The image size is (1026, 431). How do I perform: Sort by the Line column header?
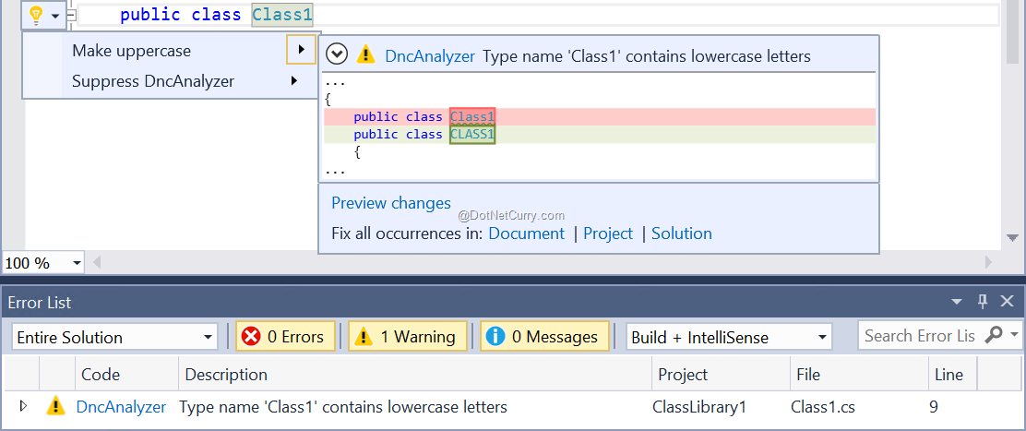[953, 375]
